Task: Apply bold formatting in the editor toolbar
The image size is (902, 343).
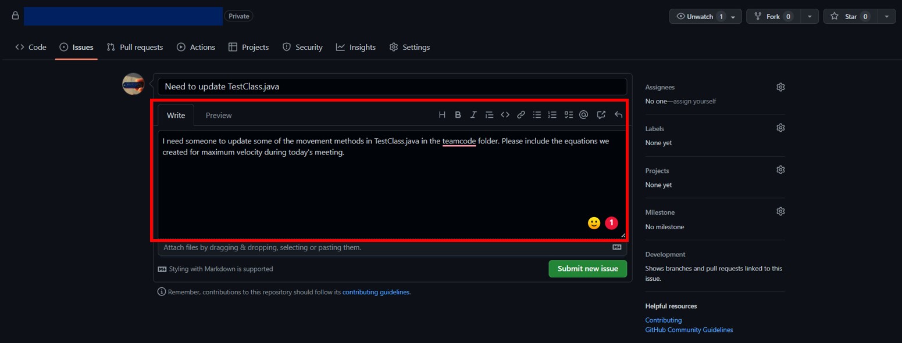Action: [x=458, y=115]
